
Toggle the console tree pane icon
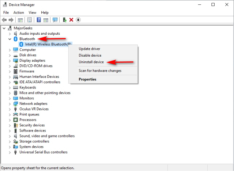coord(20,20)
